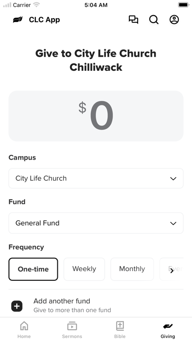Open the user profile icon

pyautogui.click(x=174, y=20)
